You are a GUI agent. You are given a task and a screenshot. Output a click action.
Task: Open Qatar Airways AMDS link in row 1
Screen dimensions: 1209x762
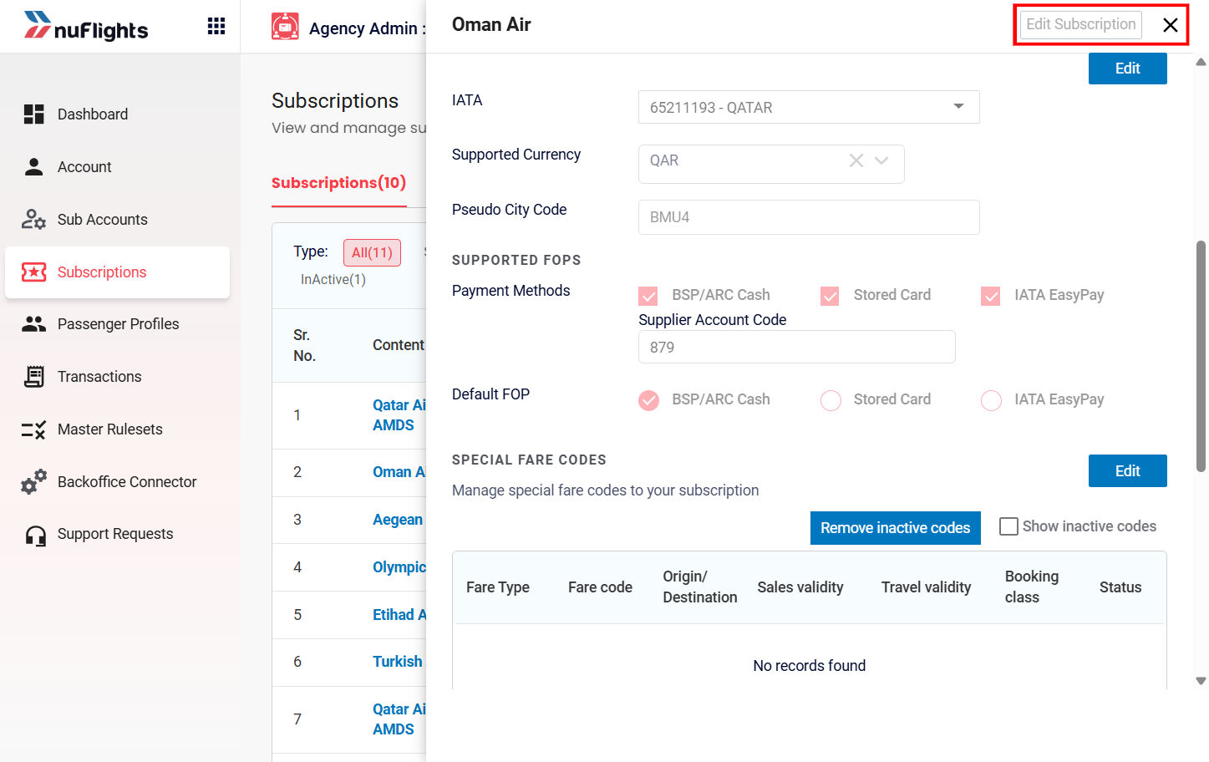point(399,415)
